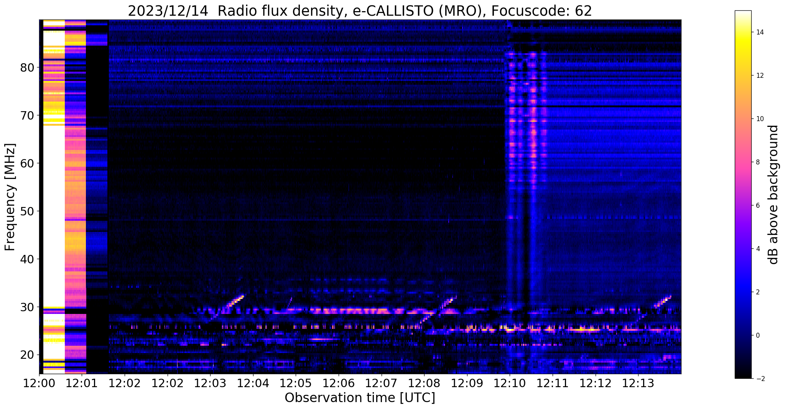Image resolution: width=785 pixels, height=409 pixels.
Task: Click the 12:03 time tick label
Action: 210,383
